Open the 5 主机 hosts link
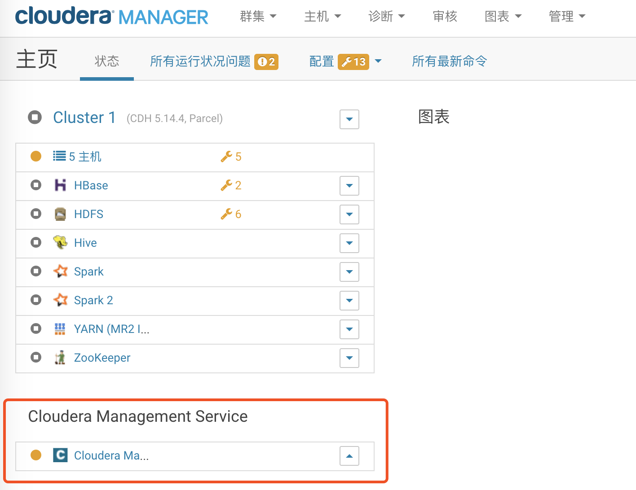The image size is (636, 490). [x=85, y=157]
